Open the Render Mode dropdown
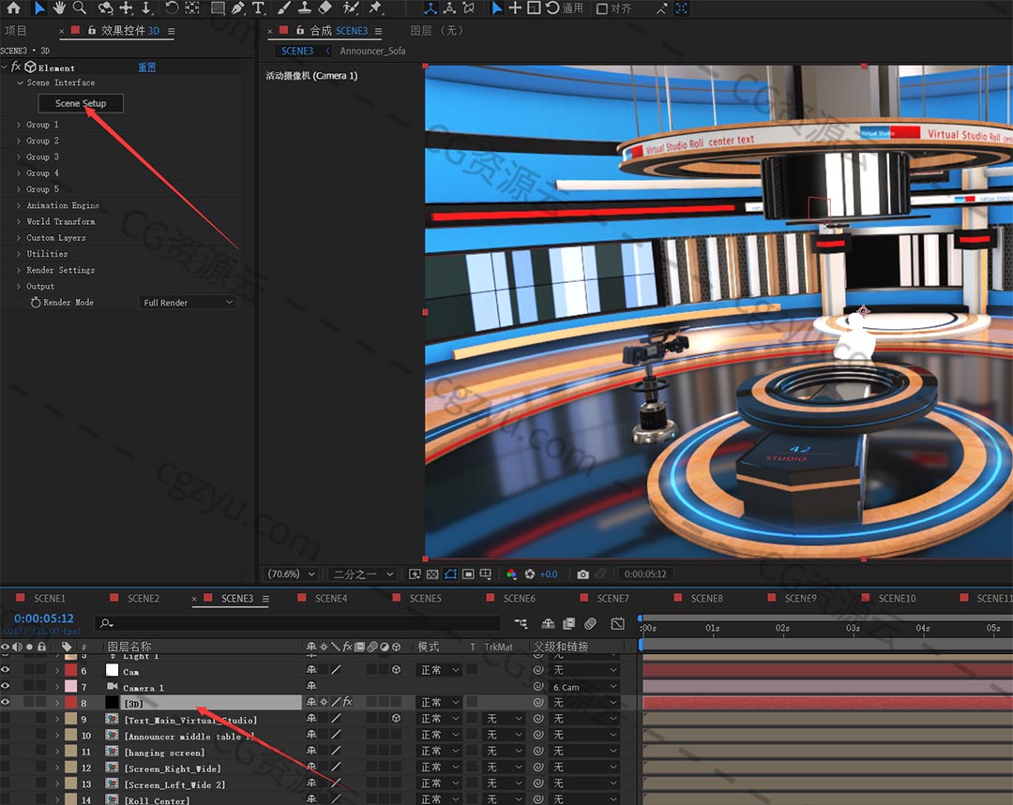This screenshot has height=805, width=1013. click(x=188, y=303)
